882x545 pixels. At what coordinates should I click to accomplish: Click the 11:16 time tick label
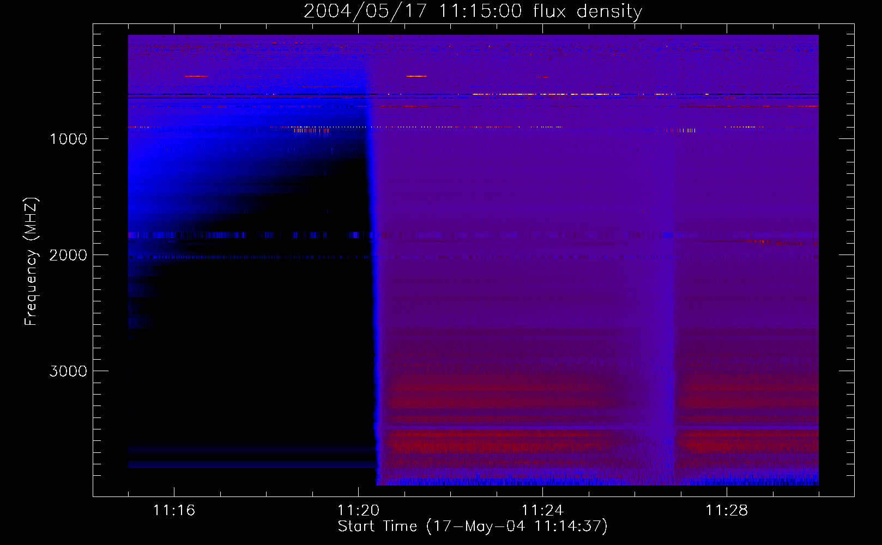[174, 510]
